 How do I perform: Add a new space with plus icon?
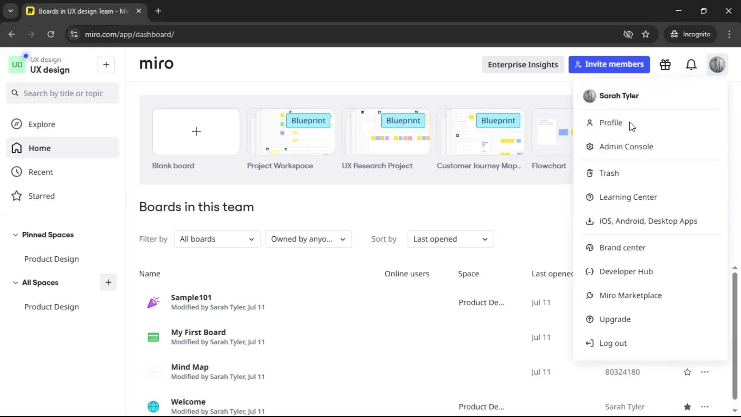pyautogui.click(x=108, y=283)
